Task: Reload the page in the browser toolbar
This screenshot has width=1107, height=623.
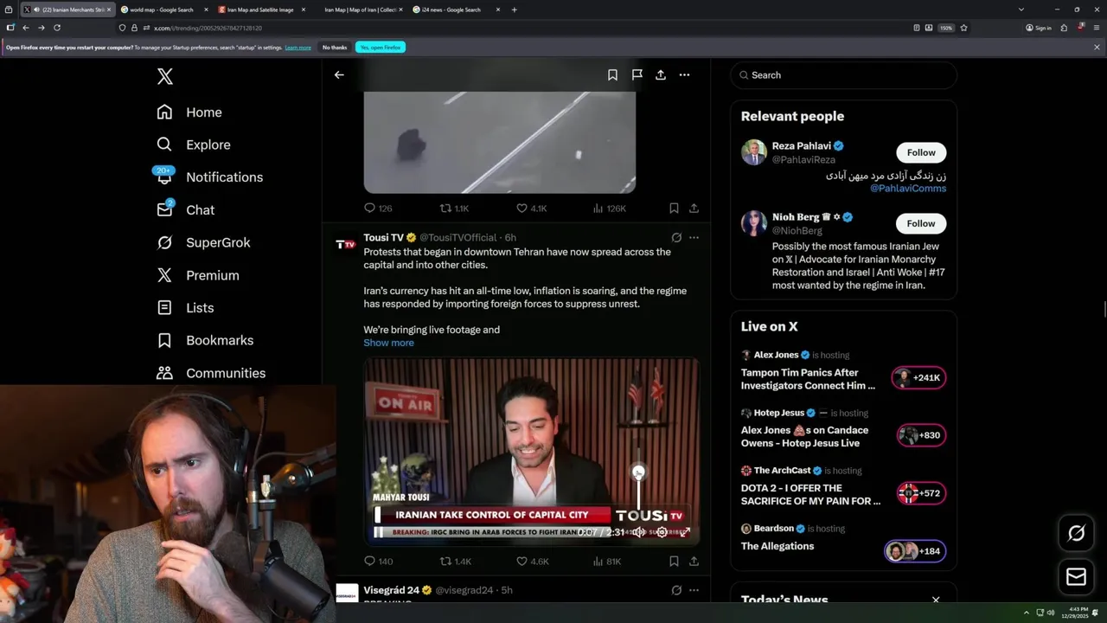Action: (x=57, y=28)
